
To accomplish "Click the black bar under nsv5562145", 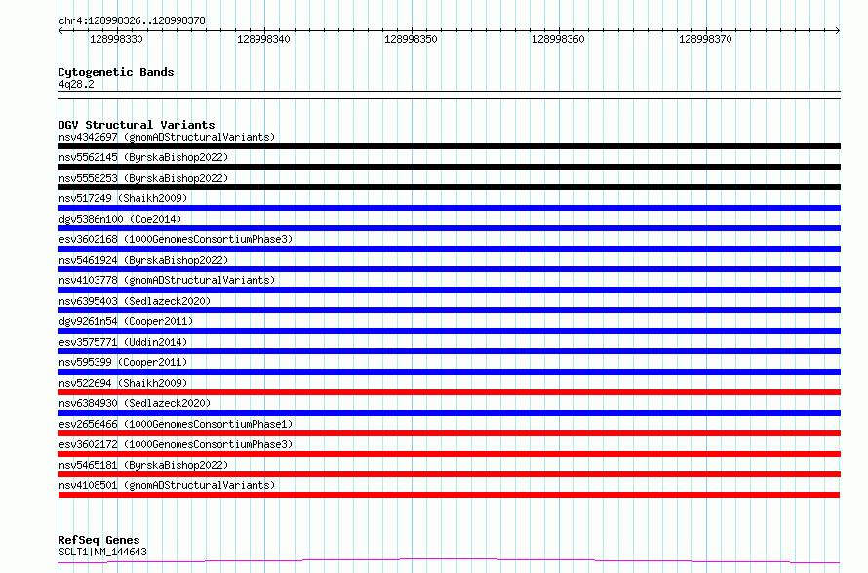I will (449, 167).
